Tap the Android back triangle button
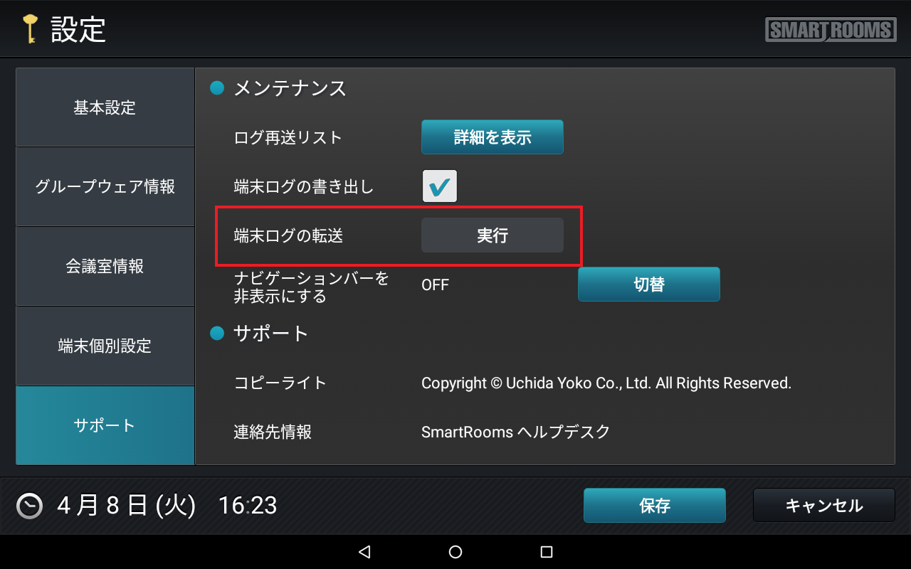This screenshot has width=911, height=569. (364, 552)
